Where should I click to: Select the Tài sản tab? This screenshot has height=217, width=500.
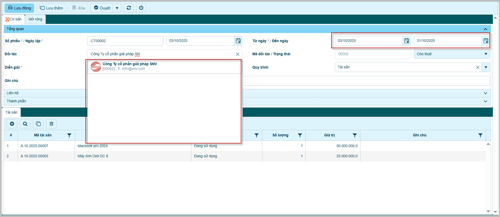(x=11, y=112)
